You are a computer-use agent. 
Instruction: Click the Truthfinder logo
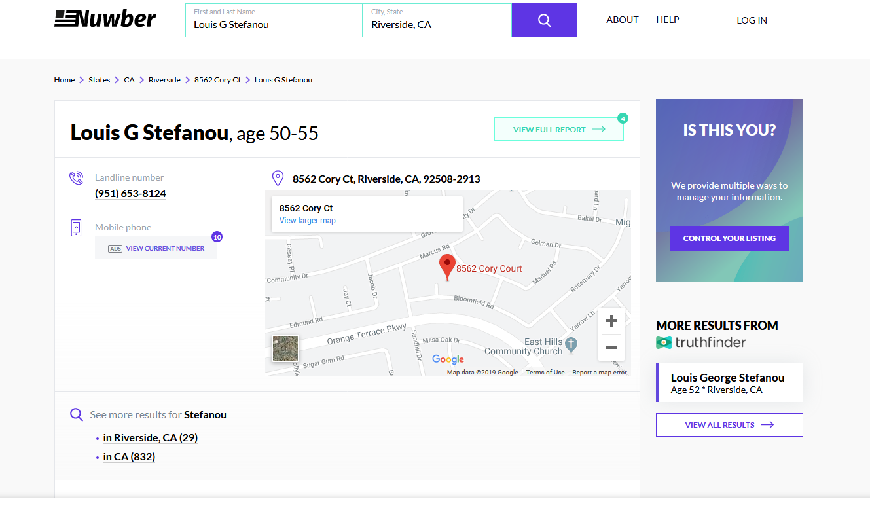pos(700,342)
